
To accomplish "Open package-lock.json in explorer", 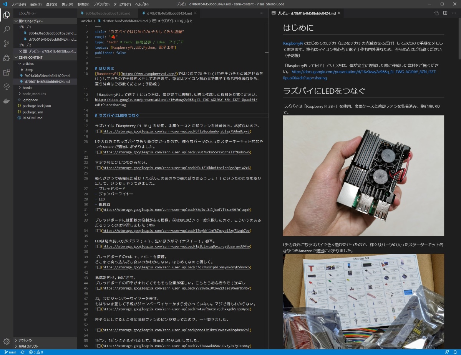I will (x=45, y=106).
